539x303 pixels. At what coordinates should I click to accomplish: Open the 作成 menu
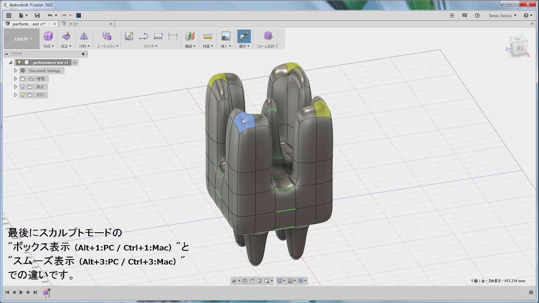click(x=48, y=46)
